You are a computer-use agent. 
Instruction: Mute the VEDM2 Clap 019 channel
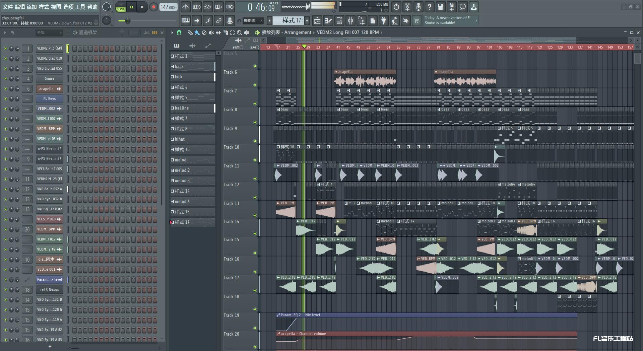pyautogui.click(x=5, y=59)
